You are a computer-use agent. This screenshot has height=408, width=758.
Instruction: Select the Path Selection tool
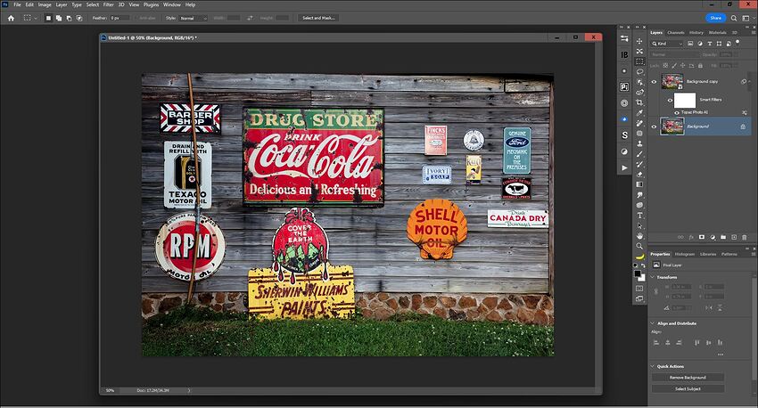pos(639,225)
